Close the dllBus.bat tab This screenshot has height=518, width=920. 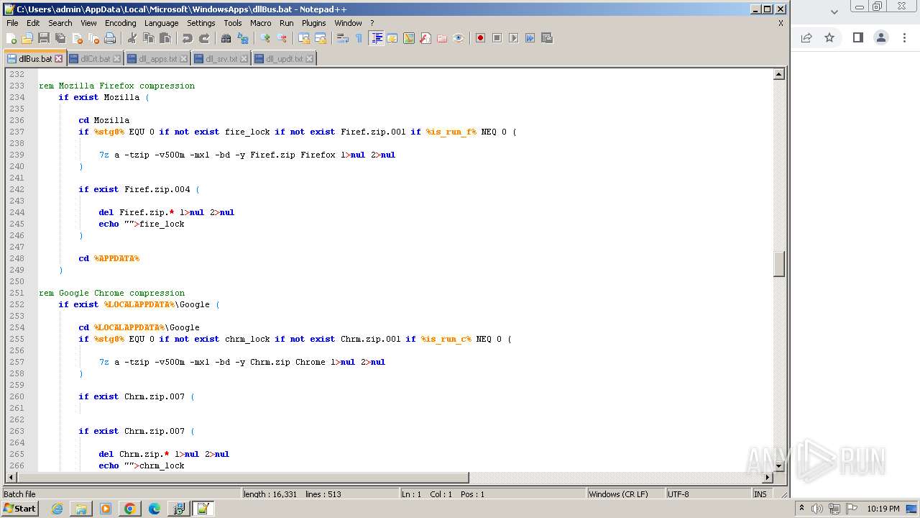pyautogui.click(x=59, y=59)
